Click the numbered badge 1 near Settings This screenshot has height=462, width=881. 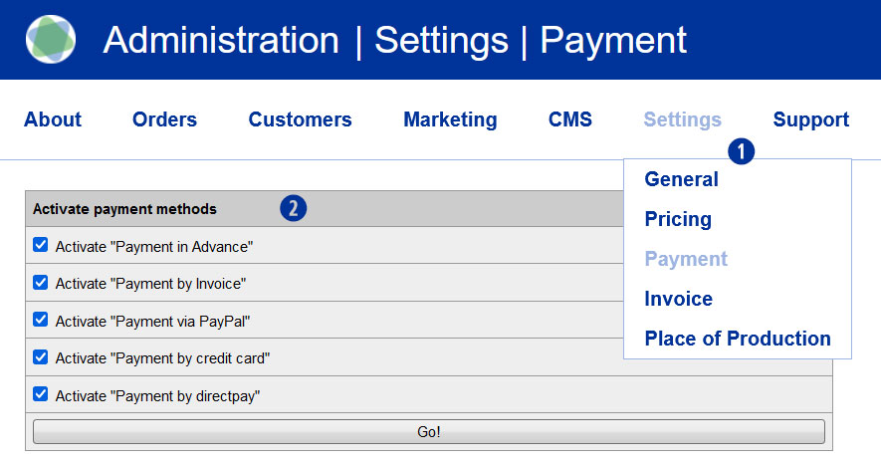[x=741, y=150]
